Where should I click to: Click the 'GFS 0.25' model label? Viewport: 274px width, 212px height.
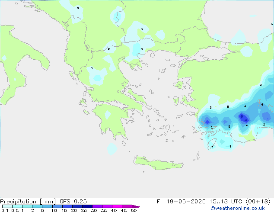[x=73, y=202]
